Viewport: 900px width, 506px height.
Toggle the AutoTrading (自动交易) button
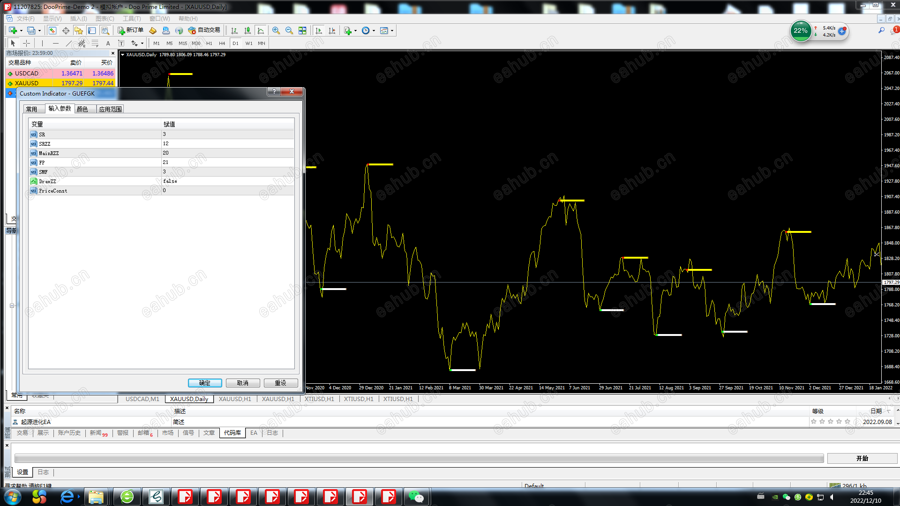tap(204, 30)
